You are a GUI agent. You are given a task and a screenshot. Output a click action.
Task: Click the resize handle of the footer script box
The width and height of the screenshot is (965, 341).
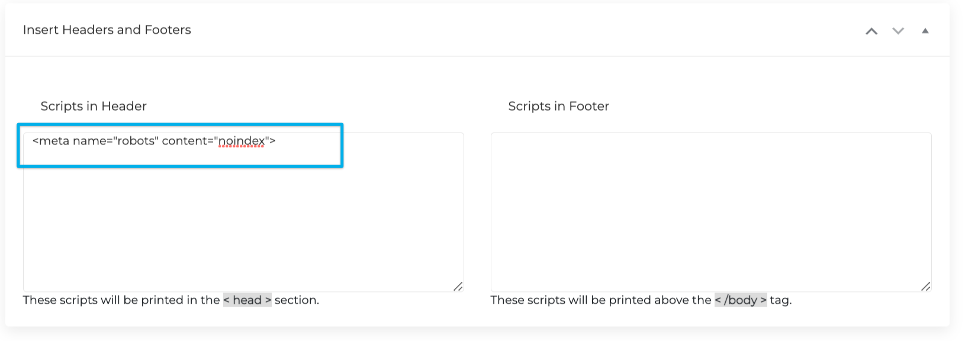click(924, 286)
